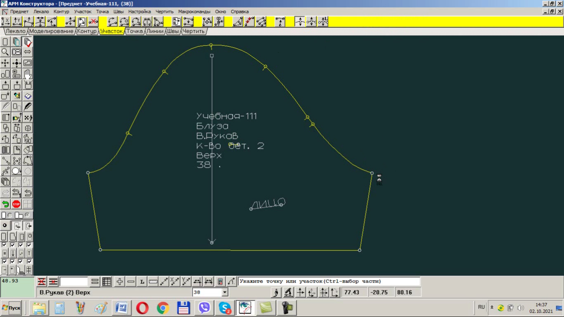Click the red diagonal line icon in top toolbar

tap(249, 21)
